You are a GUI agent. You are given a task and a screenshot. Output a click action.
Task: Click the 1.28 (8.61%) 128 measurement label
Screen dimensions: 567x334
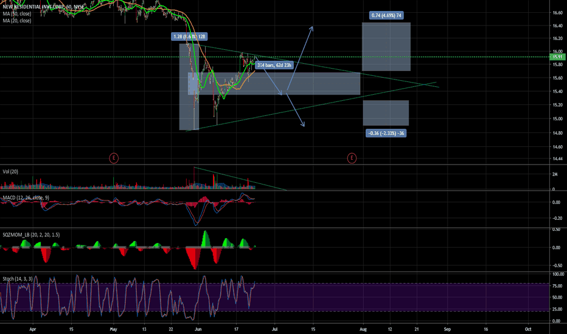coord(189,36)
